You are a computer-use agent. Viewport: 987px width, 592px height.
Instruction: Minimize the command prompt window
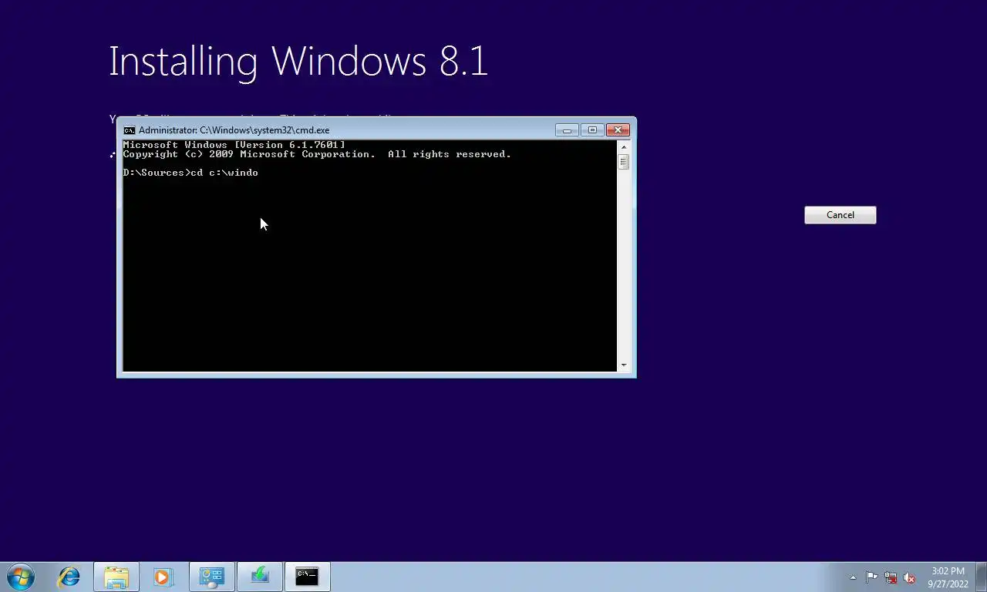(567, 130)
